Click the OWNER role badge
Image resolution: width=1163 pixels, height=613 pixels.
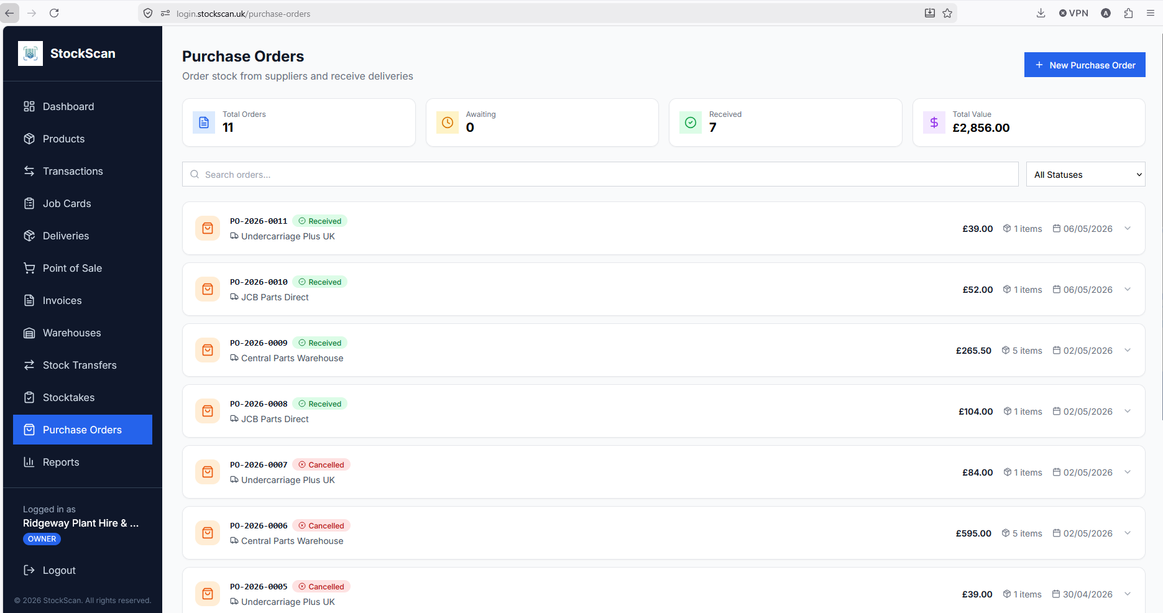tap(42, 539)
